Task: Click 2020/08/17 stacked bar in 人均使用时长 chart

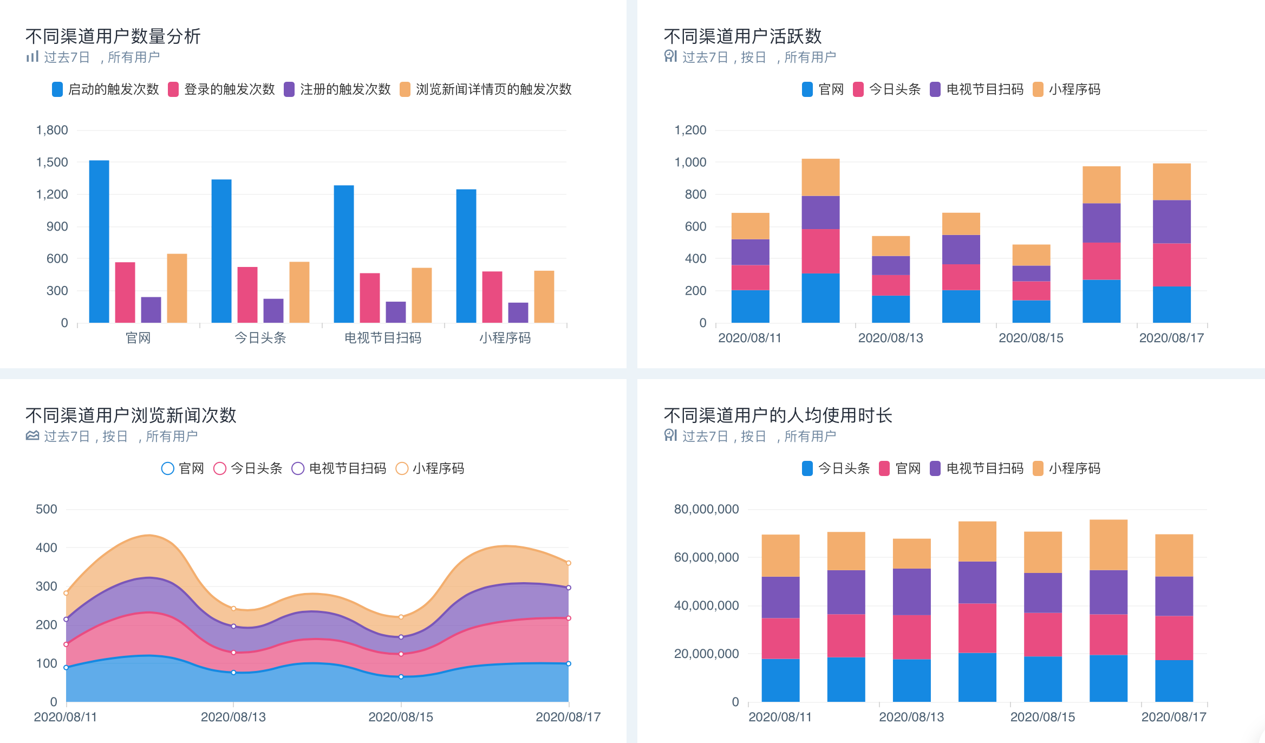Action: [x=1174, y=618]
